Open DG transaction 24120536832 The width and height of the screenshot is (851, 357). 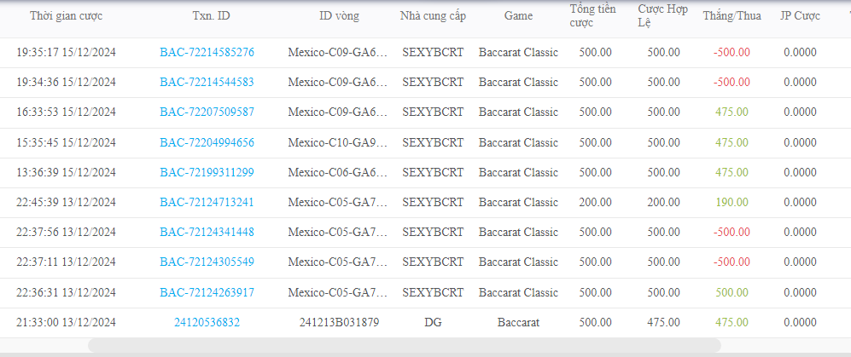pyautogui.click(x=207, y=323)
